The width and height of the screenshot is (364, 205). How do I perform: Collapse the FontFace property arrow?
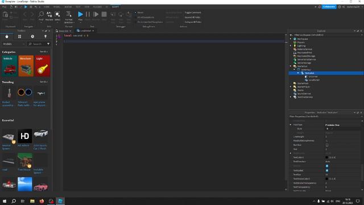(291, 125)
